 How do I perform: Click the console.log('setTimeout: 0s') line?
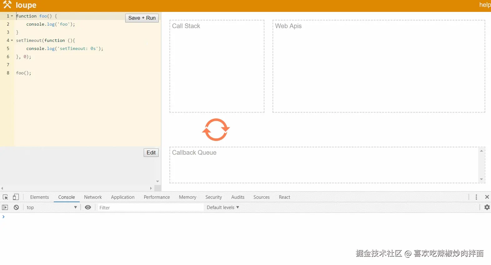click(65, 48)
